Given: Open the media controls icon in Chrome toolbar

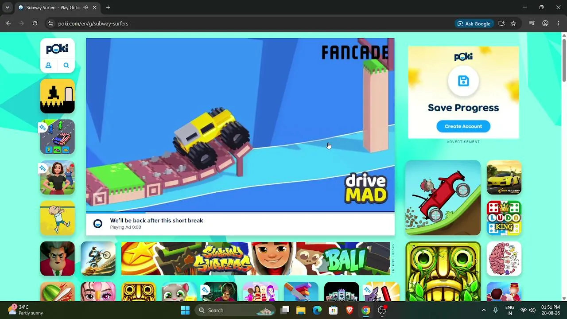Looking at the screenshot, I should [x=532, y=23].
